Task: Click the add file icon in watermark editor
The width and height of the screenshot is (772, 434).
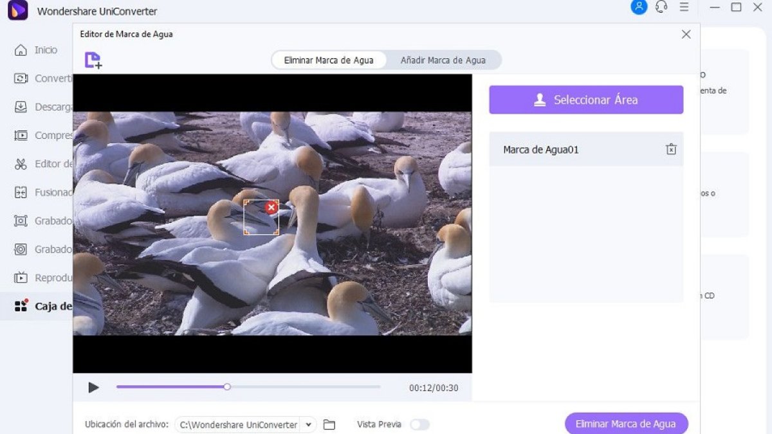Action: coord(93,60)
